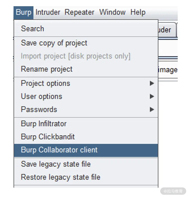This screenshot has width=189, height=197.
Task: Open User options menu item
Action: (x=86, y=96)
